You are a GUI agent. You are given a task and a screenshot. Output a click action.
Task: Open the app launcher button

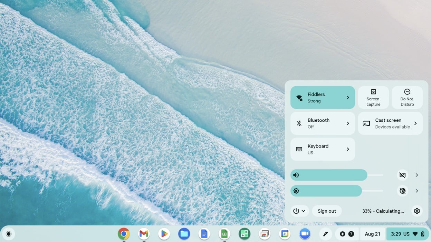(9, 234)
